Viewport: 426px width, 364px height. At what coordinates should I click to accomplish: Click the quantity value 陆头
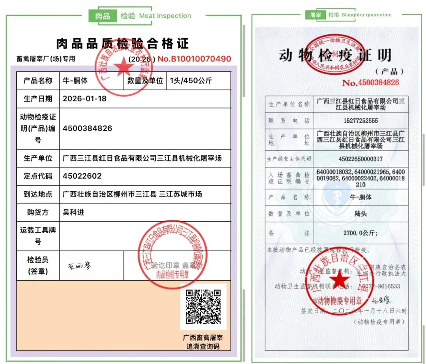361,213
